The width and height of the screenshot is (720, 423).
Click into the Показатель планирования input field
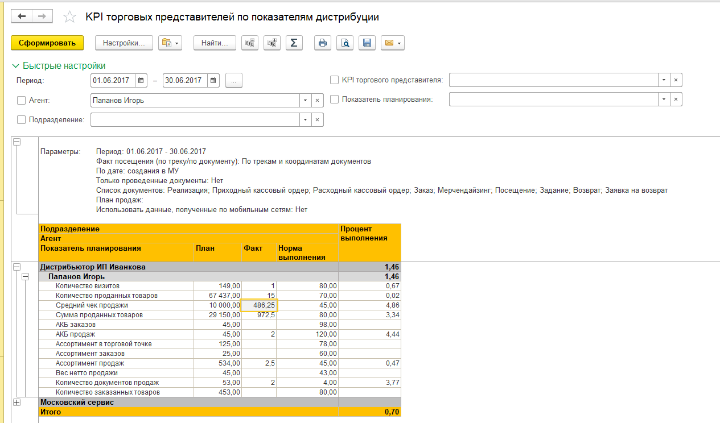553,99
